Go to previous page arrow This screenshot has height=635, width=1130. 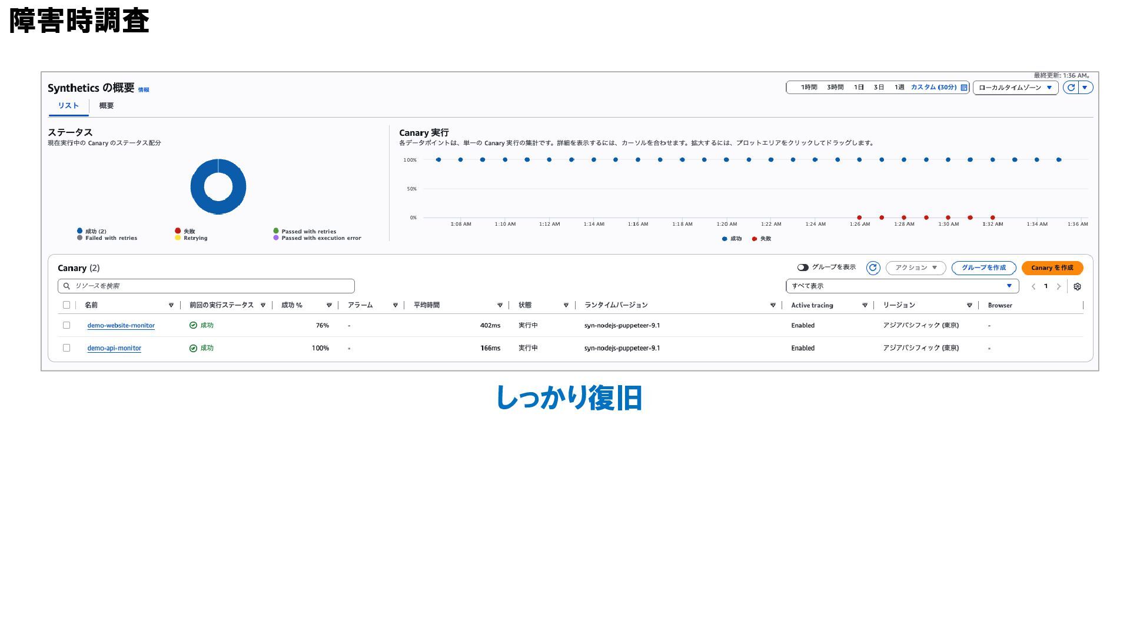coord(1033,286)
